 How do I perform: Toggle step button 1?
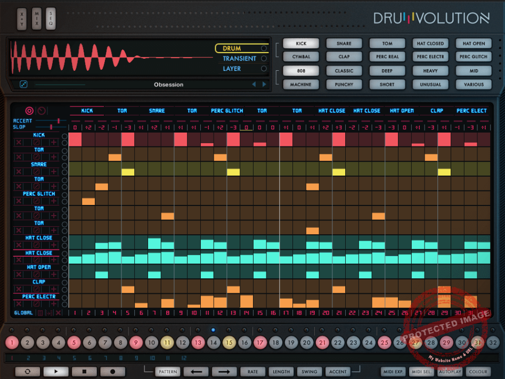(x=12, y=343)
